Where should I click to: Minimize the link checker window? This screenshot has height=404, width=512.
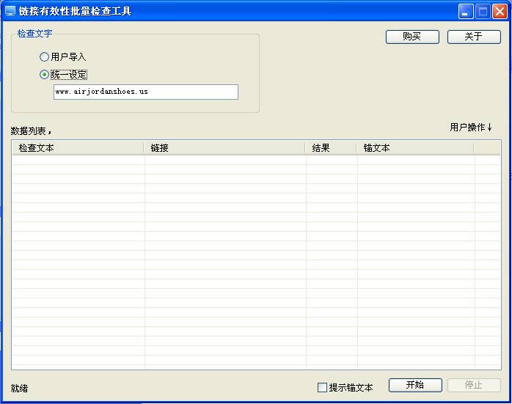click(466, 12)
